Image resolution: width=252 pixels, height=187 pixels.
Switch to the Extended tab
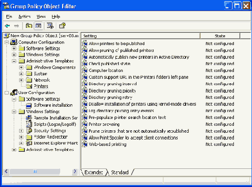point(93,172)
